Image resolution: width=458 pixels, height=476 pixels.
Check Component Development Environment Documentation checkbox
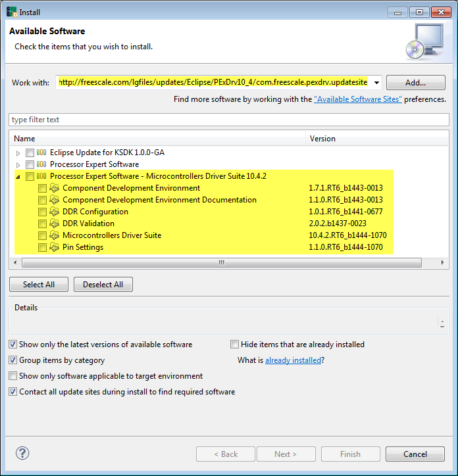click(42, 200)
